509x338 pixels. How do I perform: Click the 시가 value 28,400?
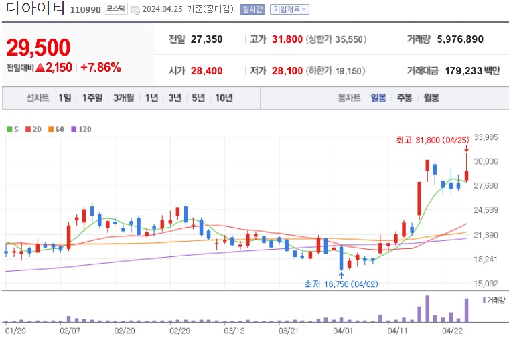click(x=206, y=71)
